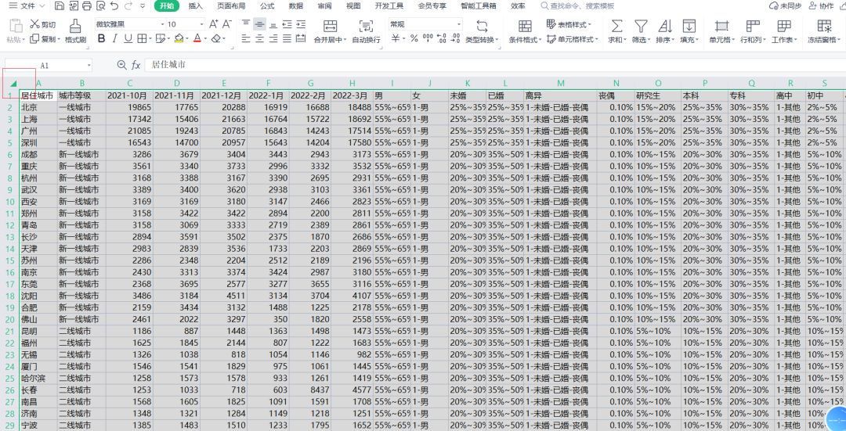This screenshot has width=846, height=431.
Task: Open the Name Box dropdown arrow
Action: 89,66
